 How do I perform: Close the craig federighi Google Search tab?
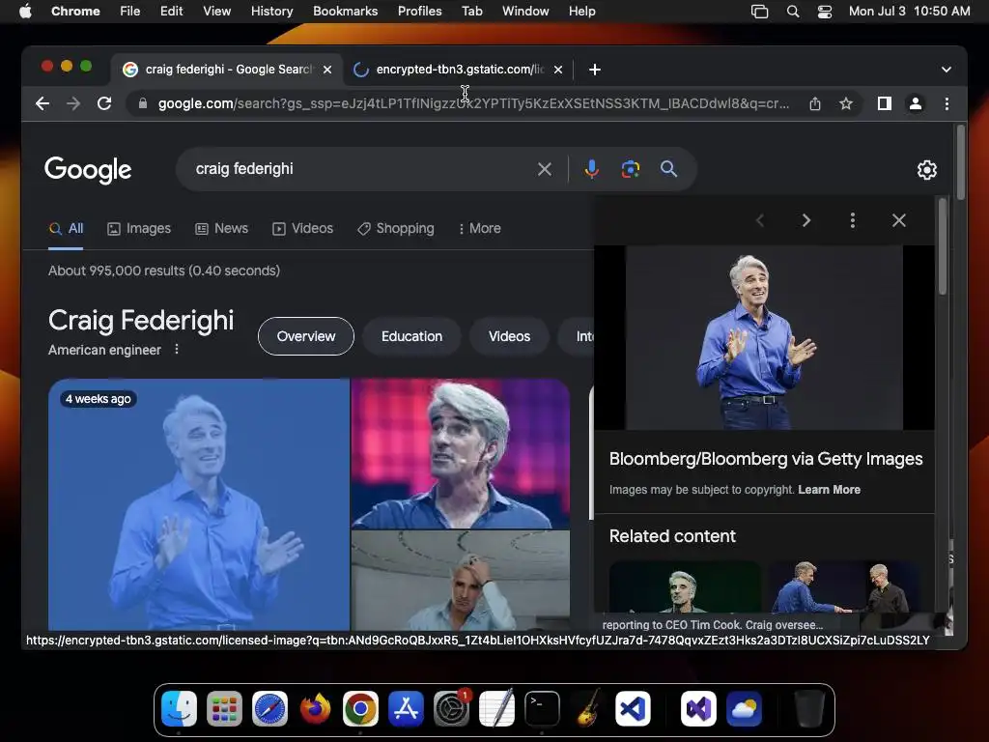(x=327, y=70)
